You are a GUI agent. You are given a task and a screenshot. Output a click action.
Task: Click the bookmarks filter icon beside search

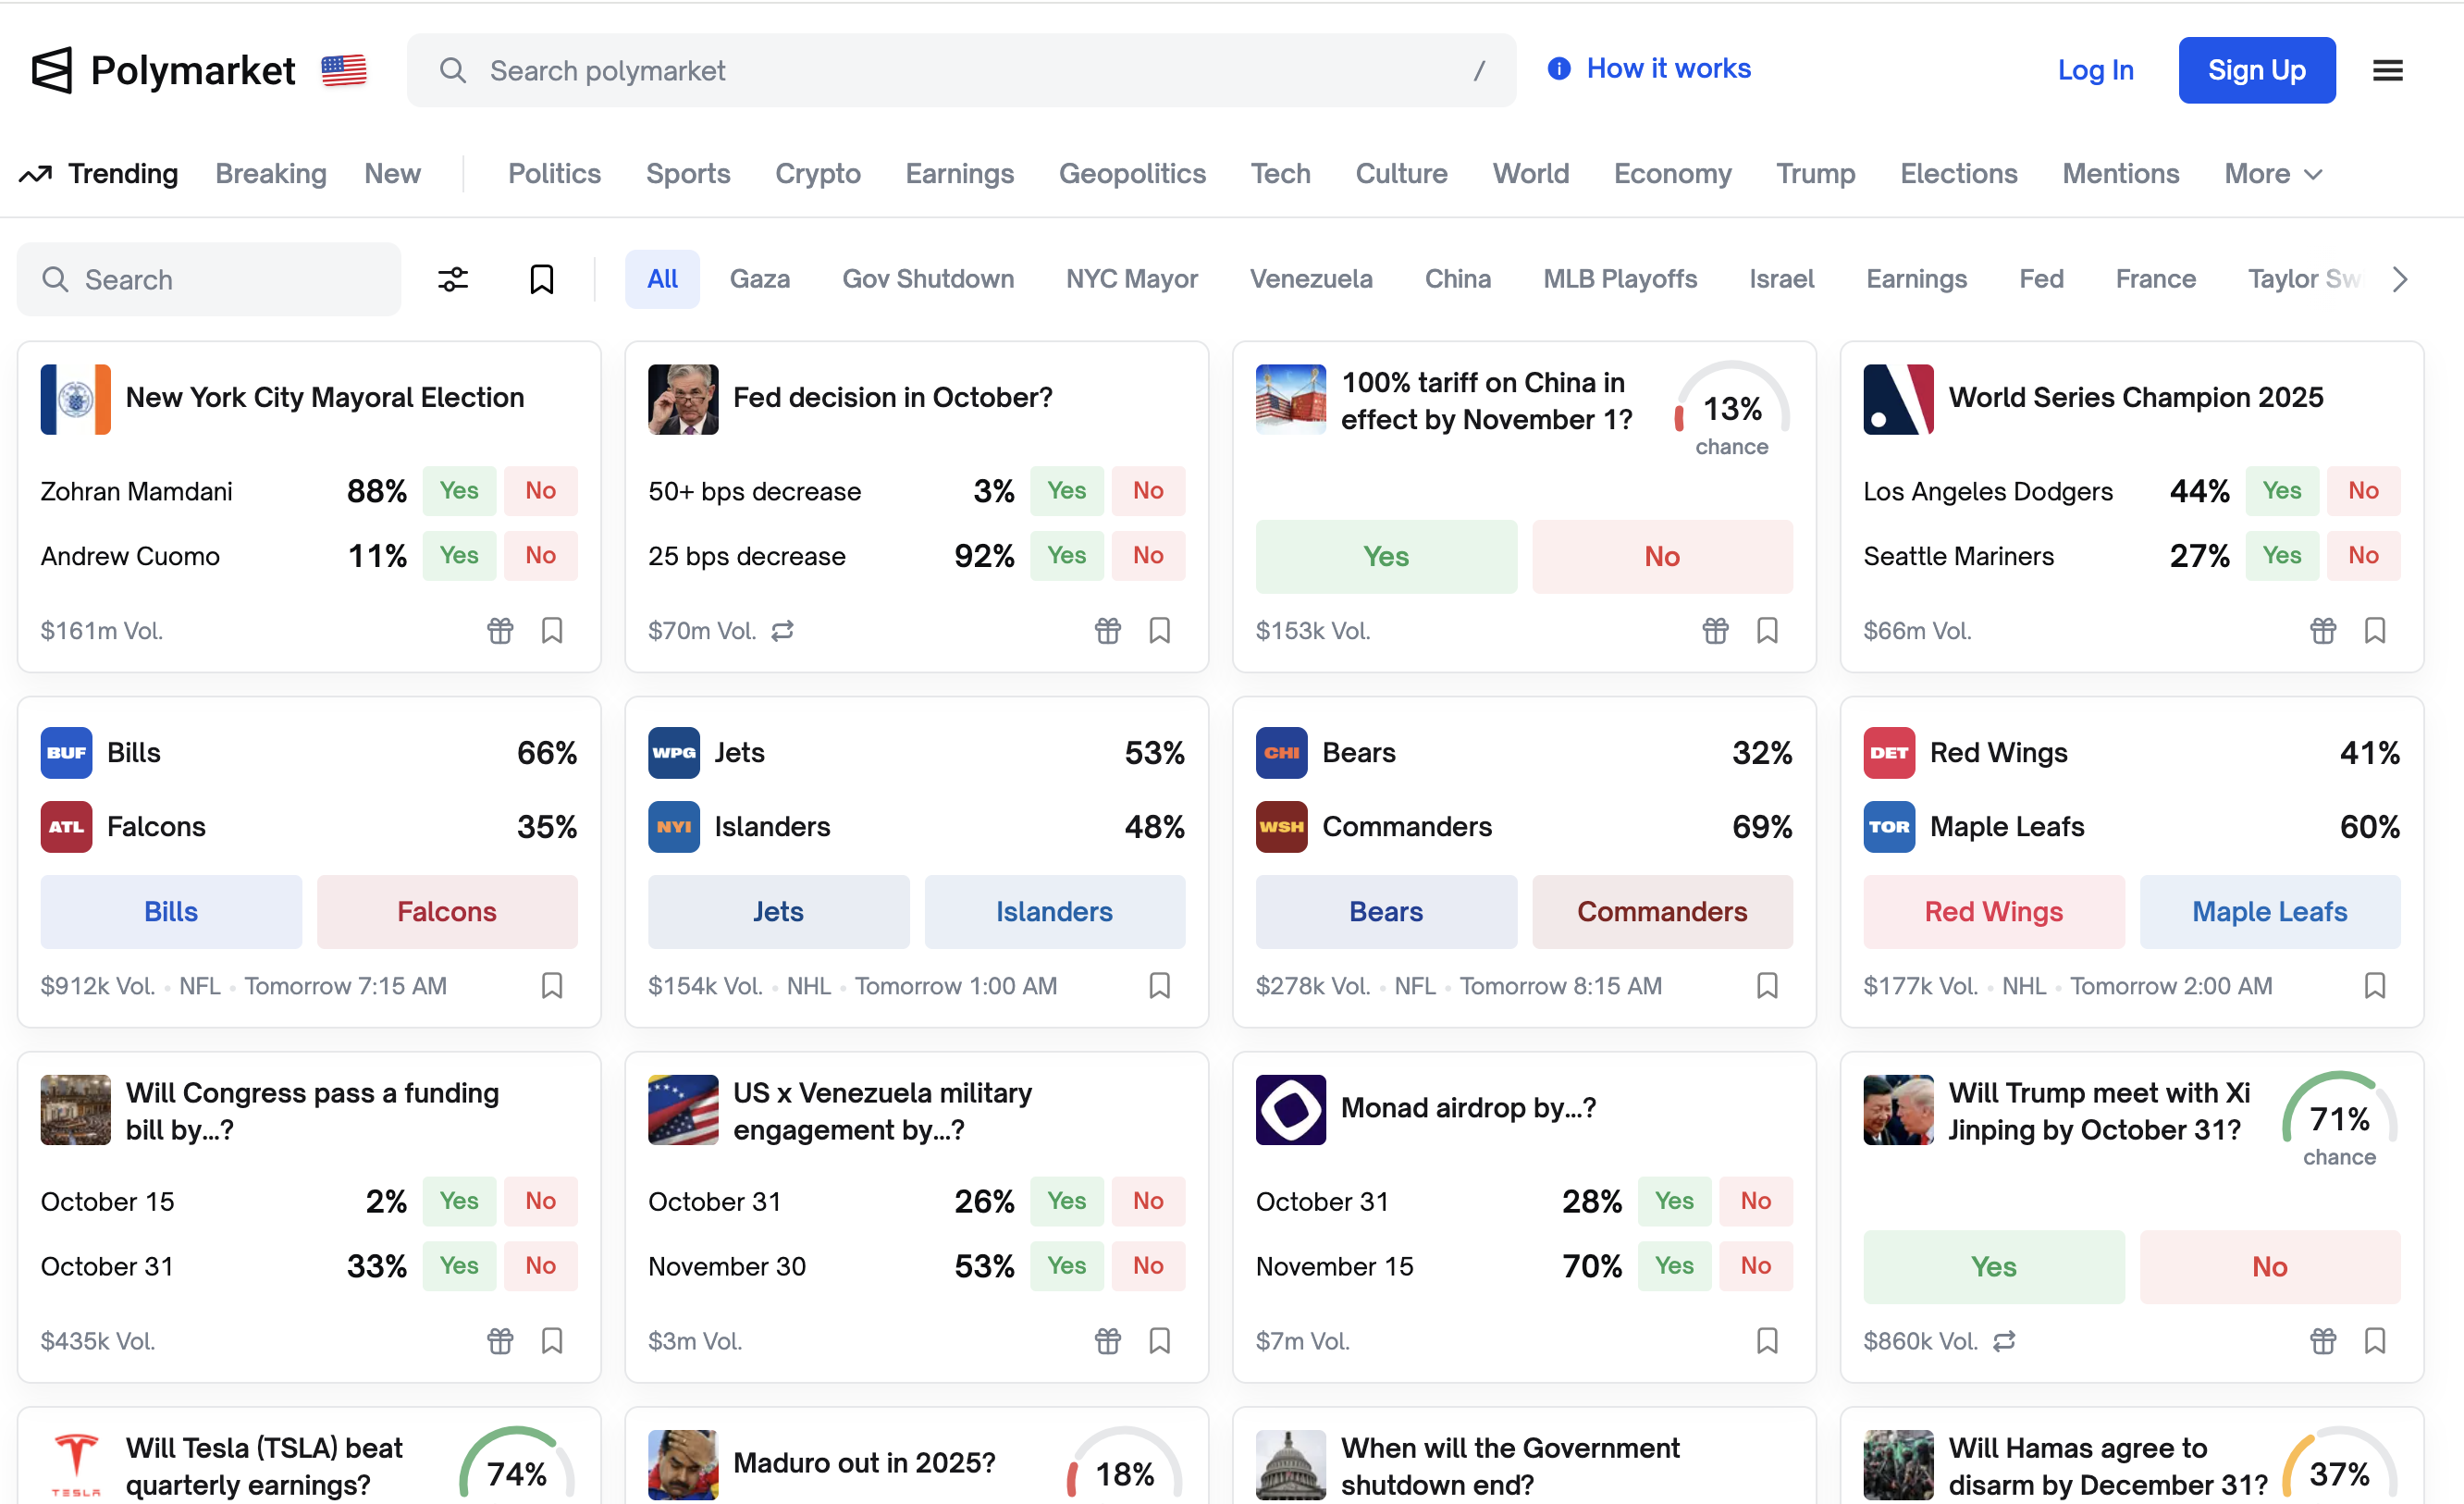coord(541,279)
